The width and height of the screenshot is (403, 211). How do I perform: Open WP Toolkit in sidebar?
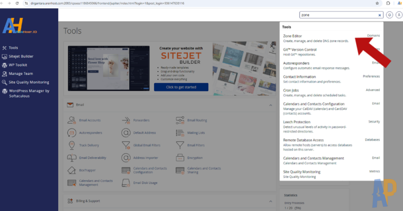[x=18, y=65]
